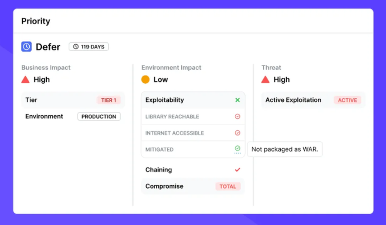Select the red warning triangle under Business Impact
Viewport: 386px width, 225px height.
click(x=25, y=79)
